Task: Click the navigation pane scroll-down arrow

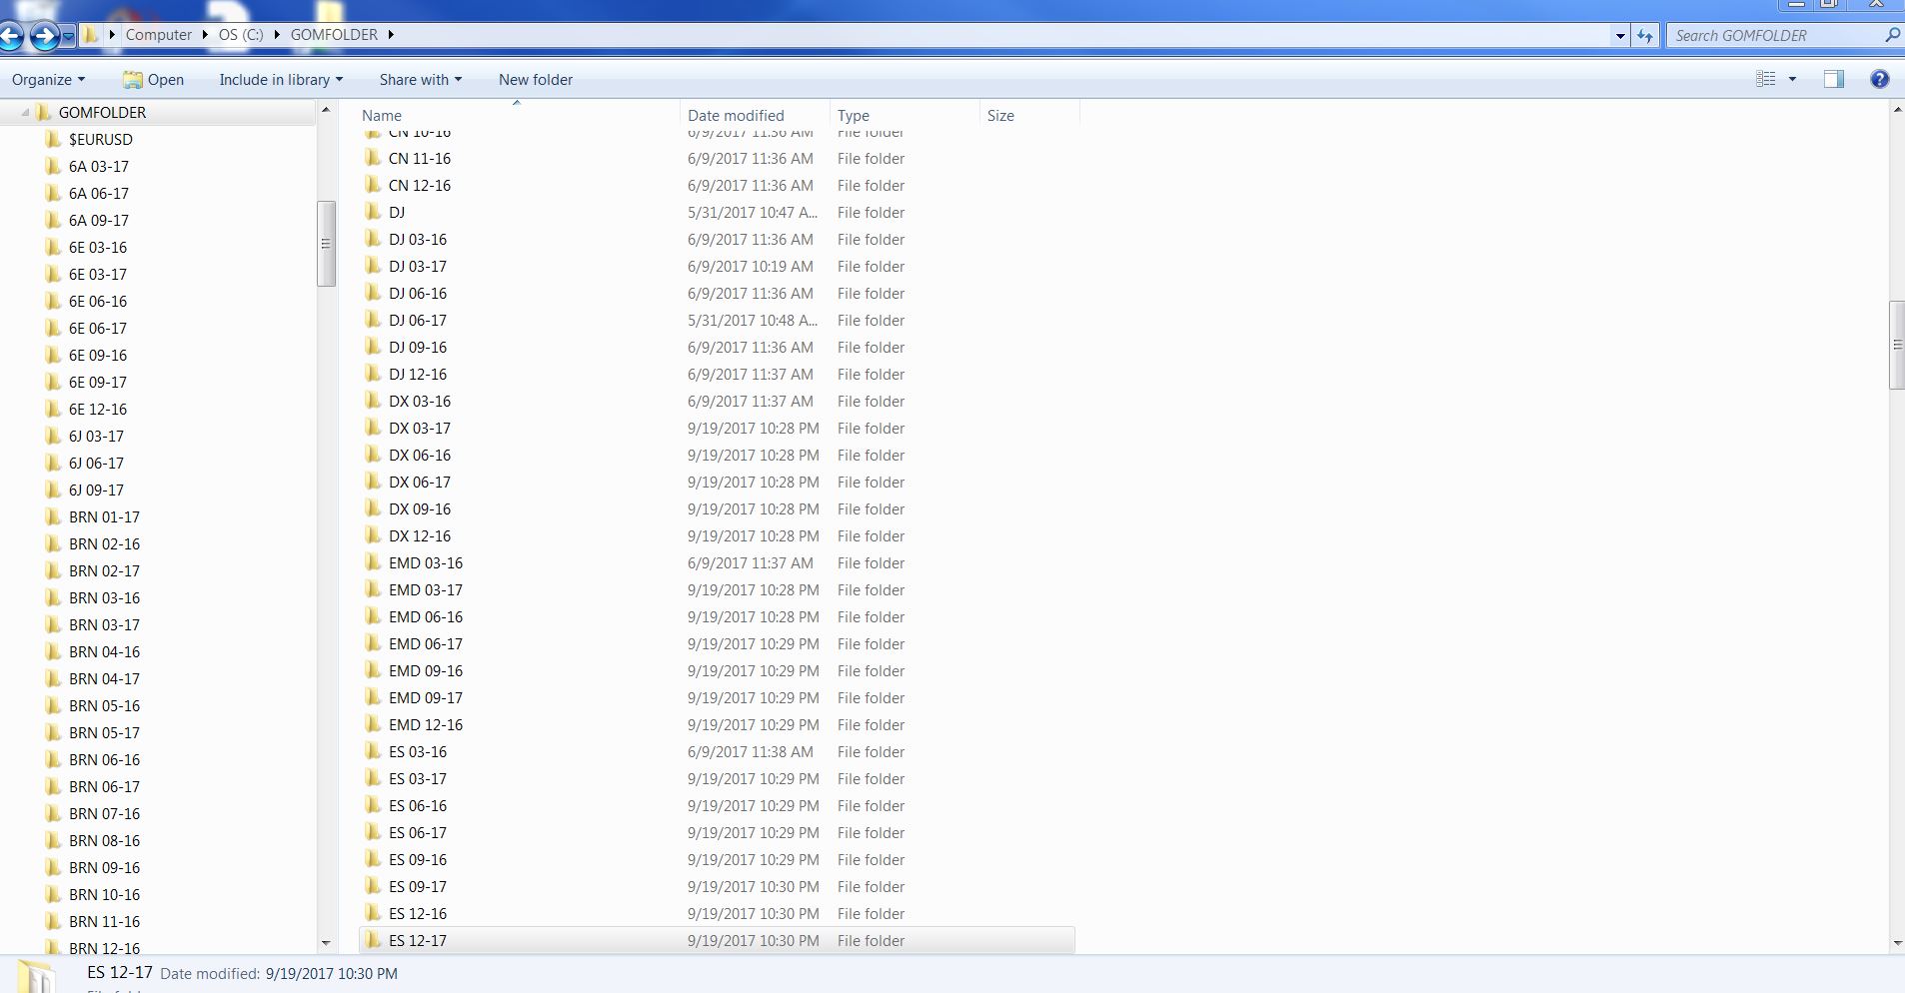Action: [326, 943]
